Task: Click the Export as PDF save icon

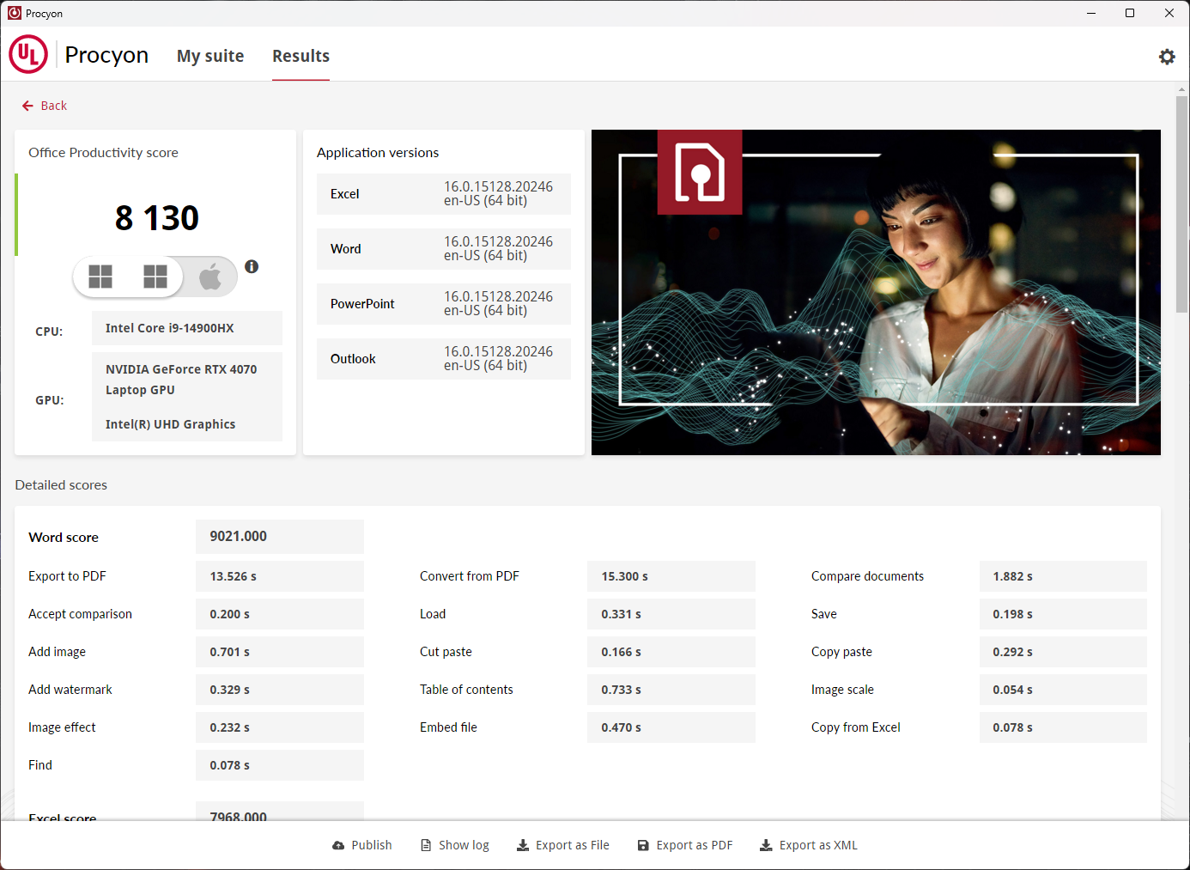Action: click(x=643, y=845)
